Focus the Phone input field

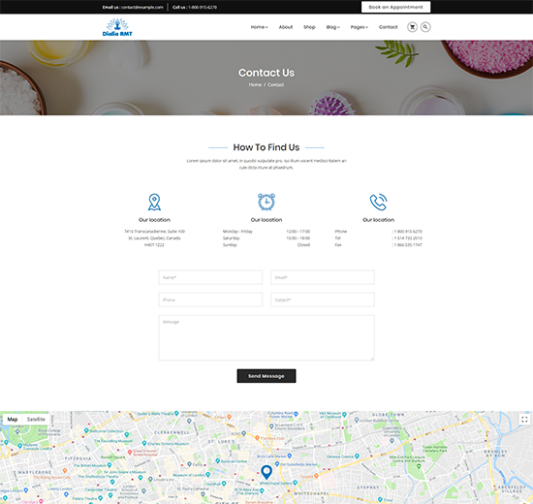pos(210,299)
